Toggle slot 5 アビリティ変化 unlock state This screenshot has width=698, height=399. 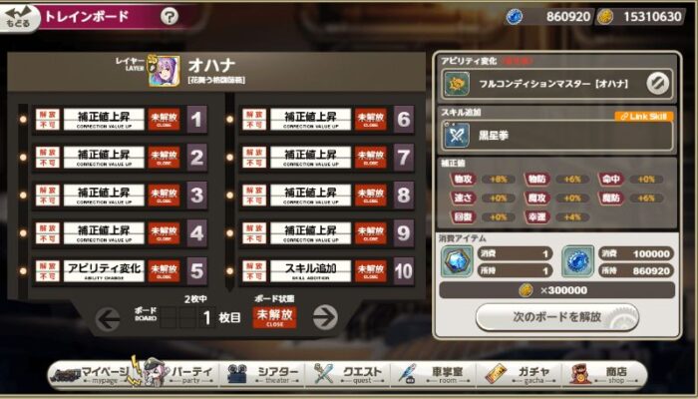pos(164,270)
